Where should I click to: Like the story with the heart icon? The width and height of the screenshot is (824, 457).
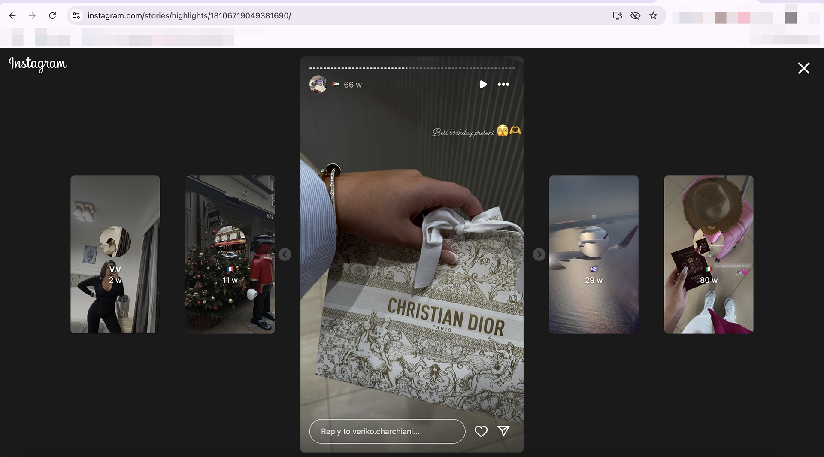pos(481,431)
